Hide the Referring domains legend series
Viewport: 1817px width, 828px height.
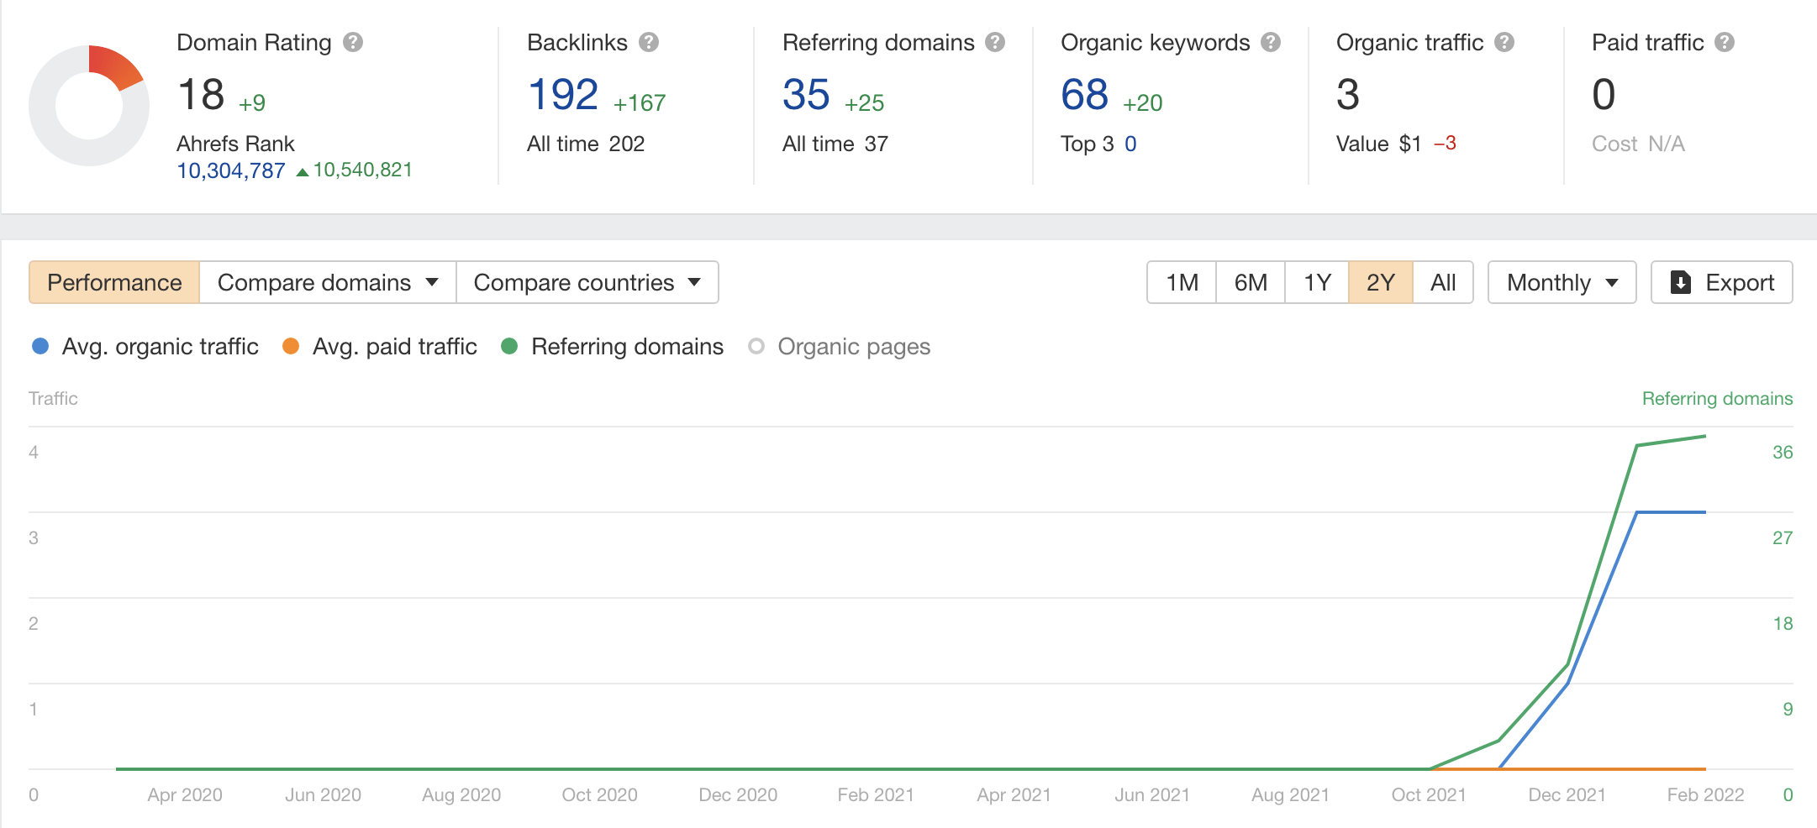(x=612, y=346)
